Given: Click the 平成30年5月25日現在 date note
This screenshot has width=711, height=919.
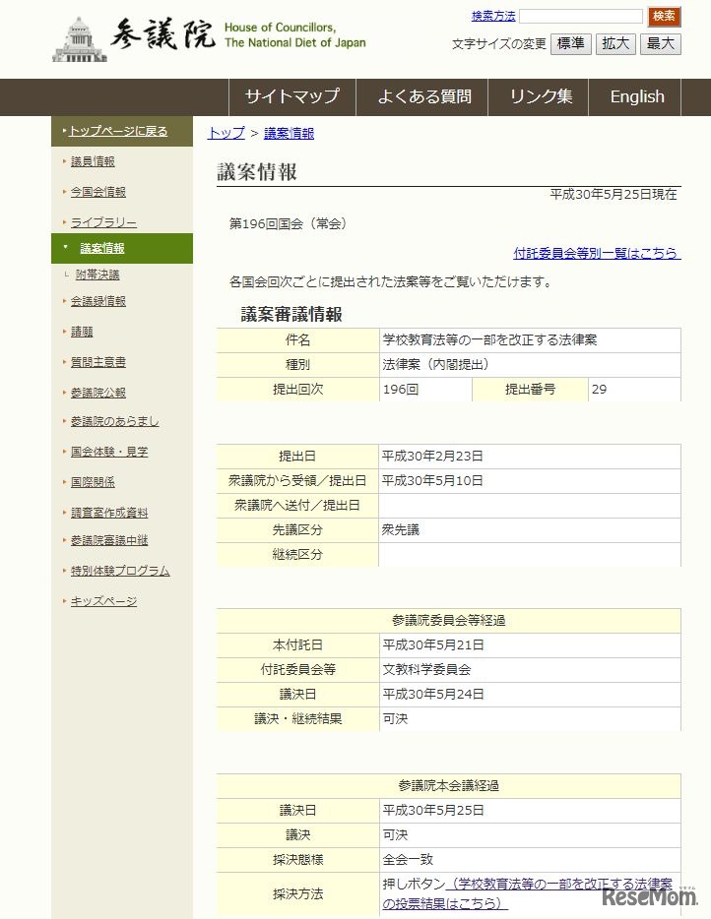Looking at the screenshot, I should [614, 195].
